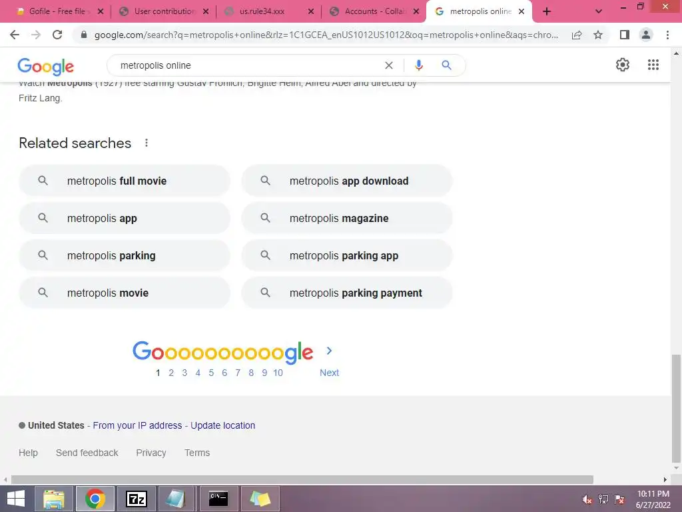Go to results page 5

211,373
